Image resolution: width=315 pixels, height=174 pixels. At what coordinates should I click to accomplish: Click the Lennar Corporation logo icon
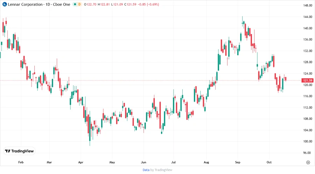[5, 4]
